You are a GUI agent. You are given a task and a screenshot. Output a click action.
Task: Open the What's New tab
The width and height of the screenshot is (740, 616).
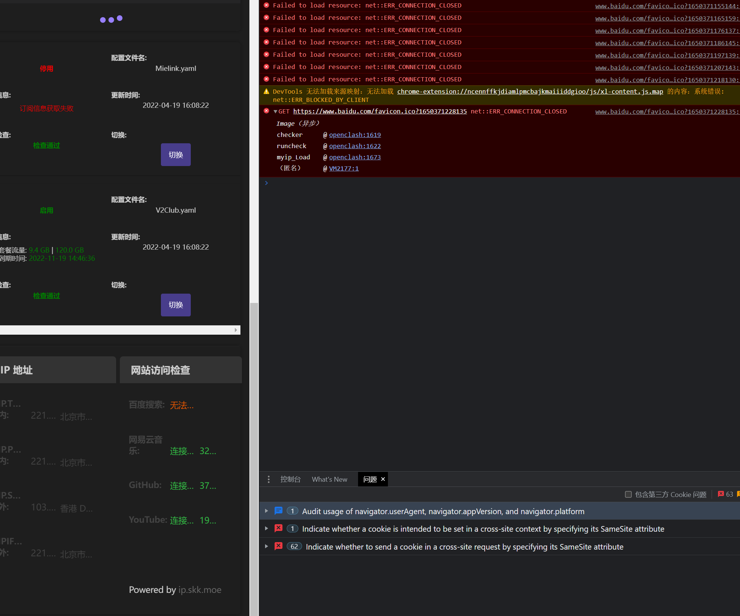pos(329,479)
